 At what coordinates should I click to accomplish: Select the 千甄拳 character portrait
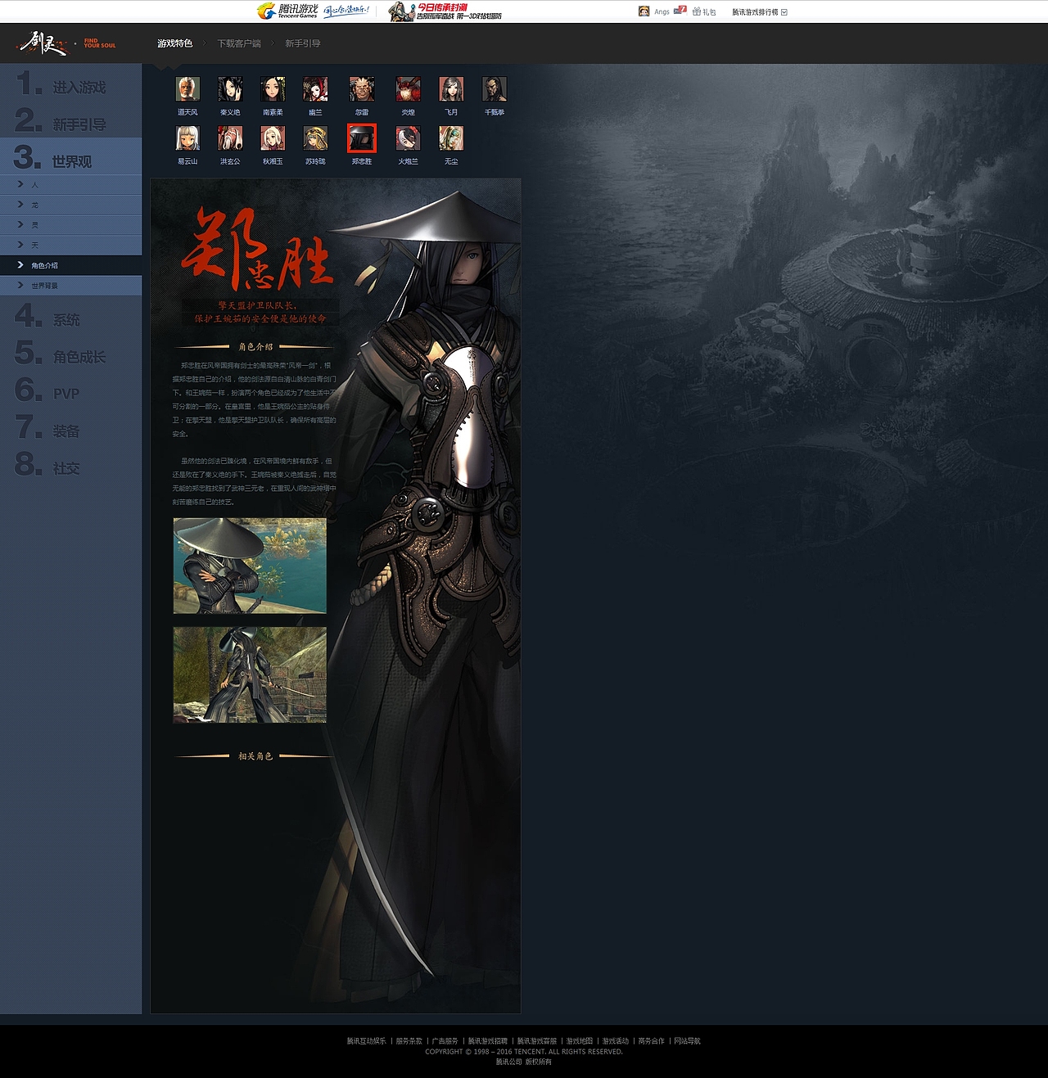(494, 88)
